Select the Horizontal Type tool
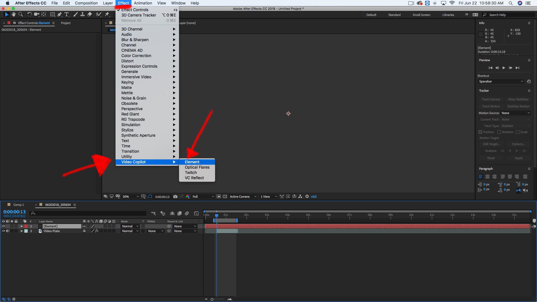This screenshot has width=537, height=302. coord(67,14)
